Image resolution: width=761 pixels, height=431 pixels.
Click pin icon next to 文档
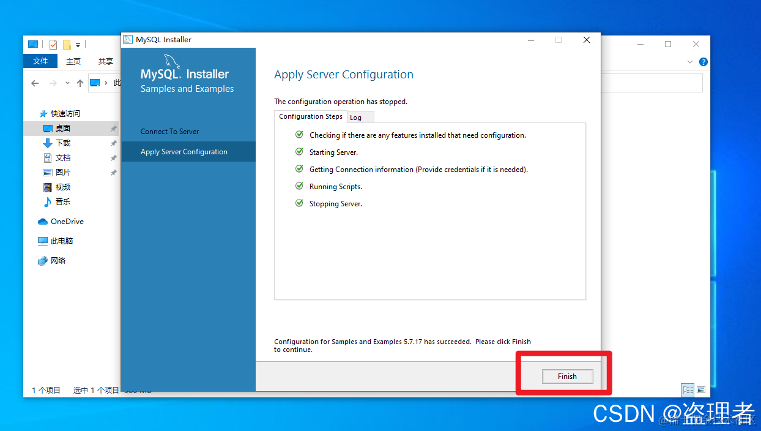(x=113, y=158)
